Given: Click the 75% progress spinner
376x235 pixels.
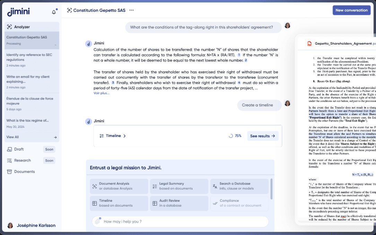Looking at the screenshot, I should [x=231, y=136].
